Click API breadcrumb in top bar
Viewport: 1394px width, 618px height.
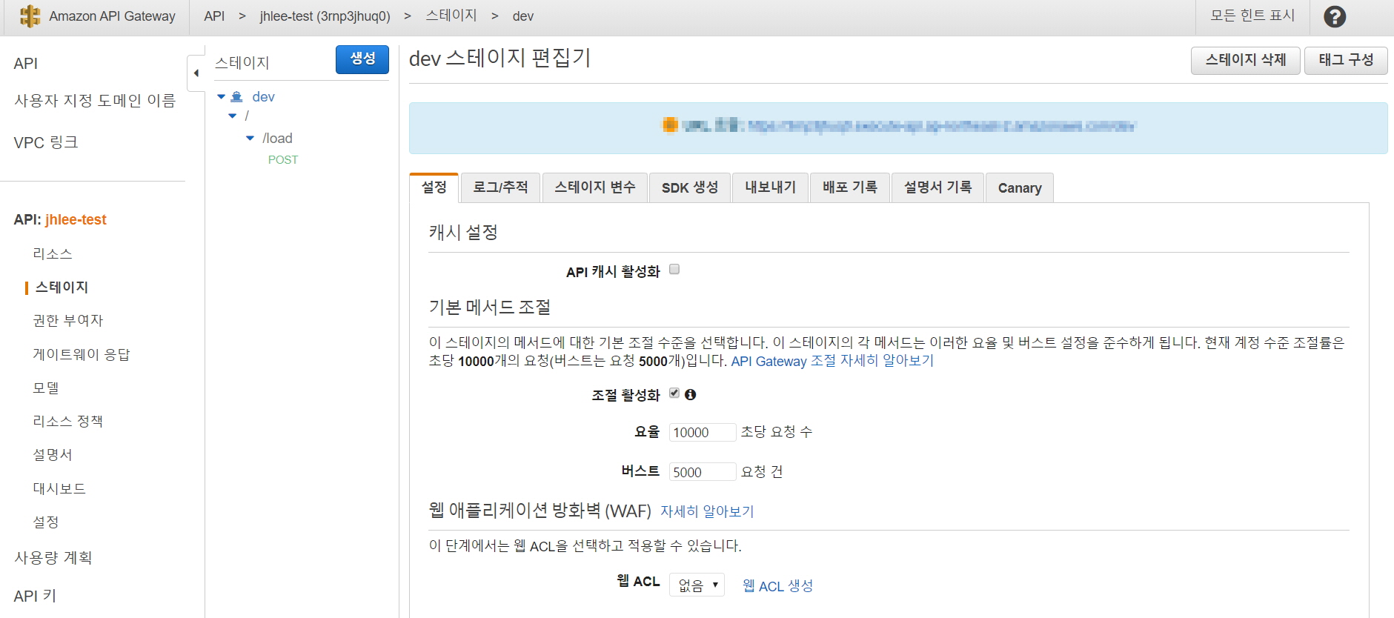pyautogui.click(x=214, y=16)
